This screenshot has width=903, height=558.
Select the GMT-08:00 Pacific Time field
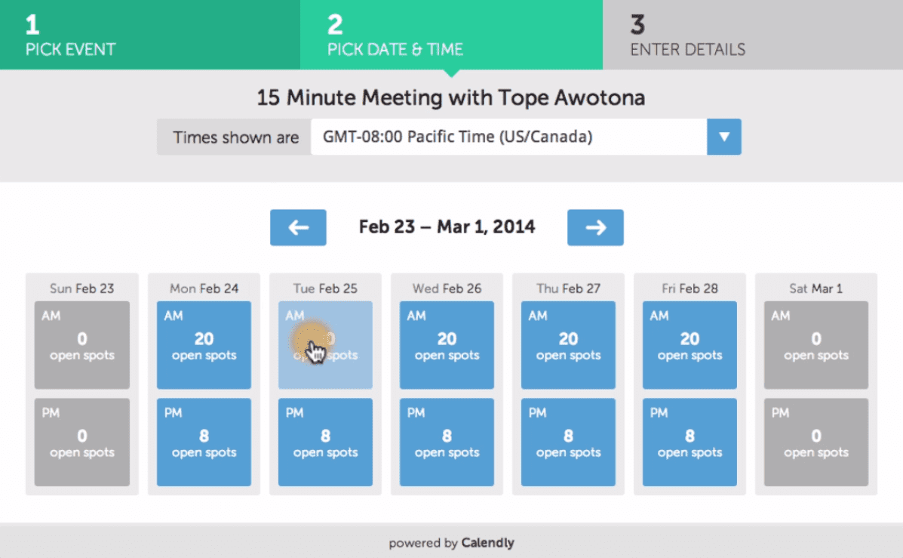click(x=509, y=137)
